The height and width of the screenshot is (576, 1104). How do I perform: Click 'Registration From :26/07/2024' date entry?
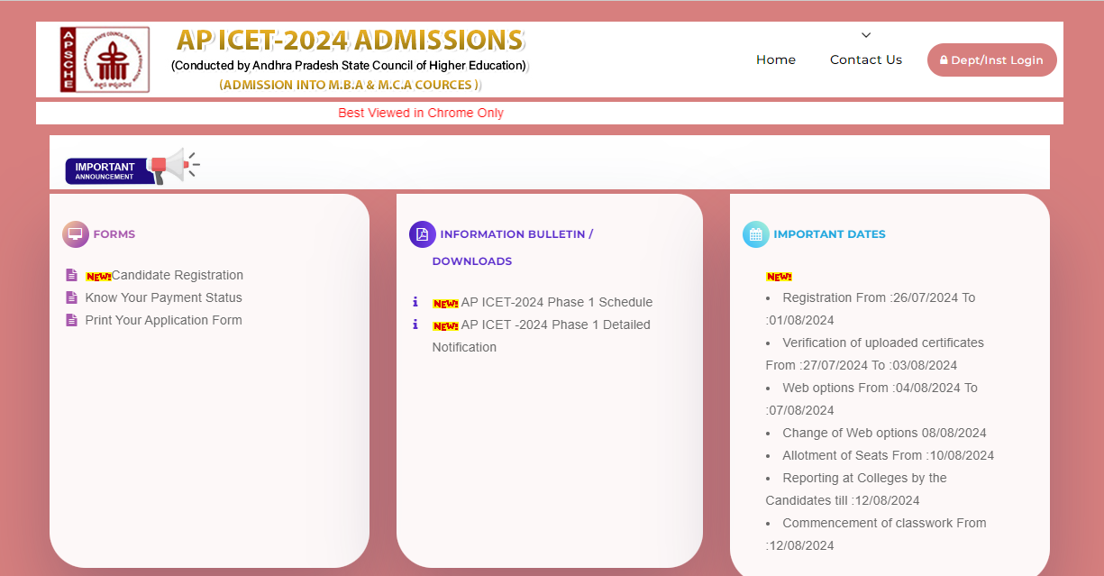[x=871, y=308]
